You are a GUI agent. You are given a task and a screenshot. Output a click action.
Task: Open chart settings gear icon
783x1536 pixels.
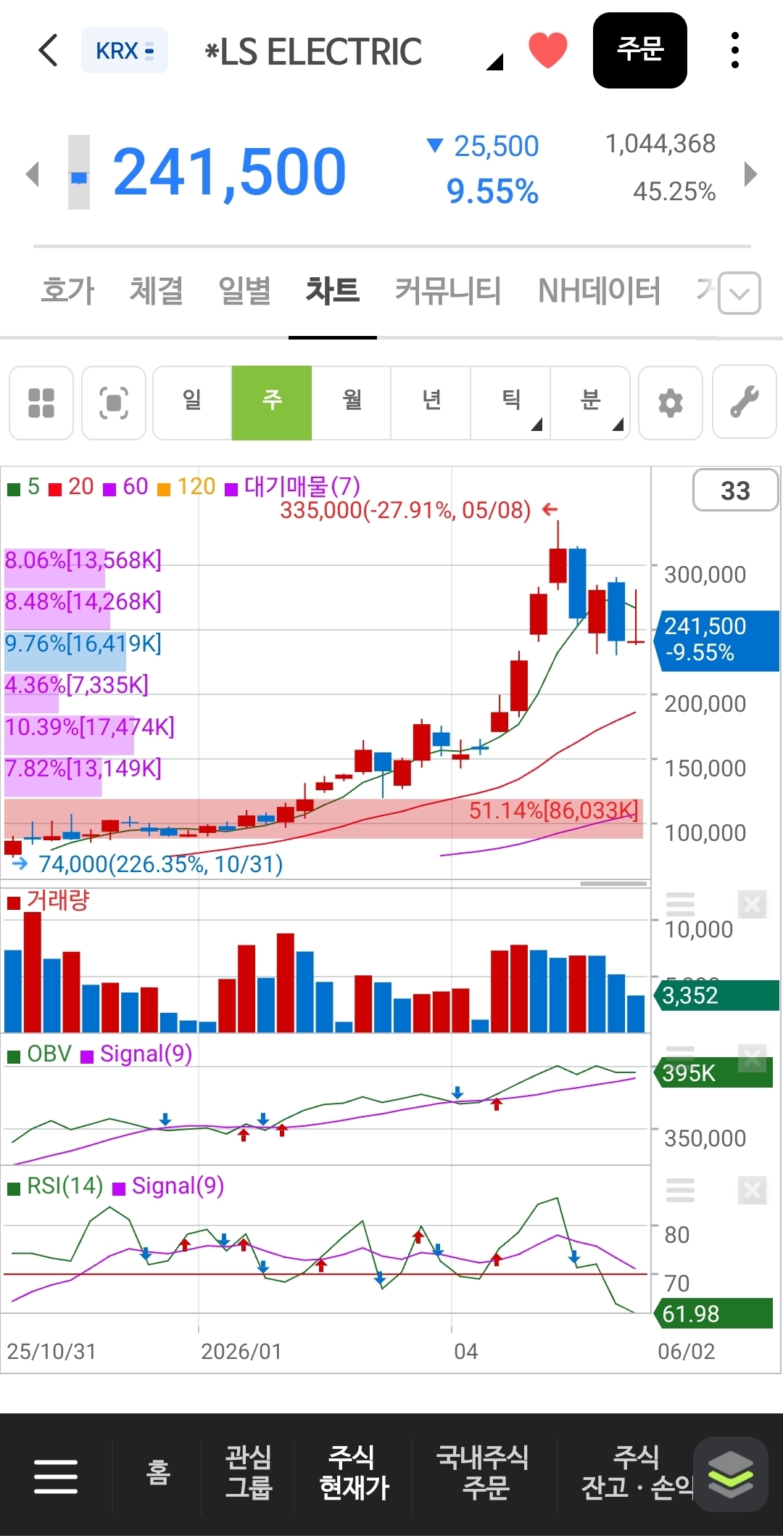[x=671, y=403]
